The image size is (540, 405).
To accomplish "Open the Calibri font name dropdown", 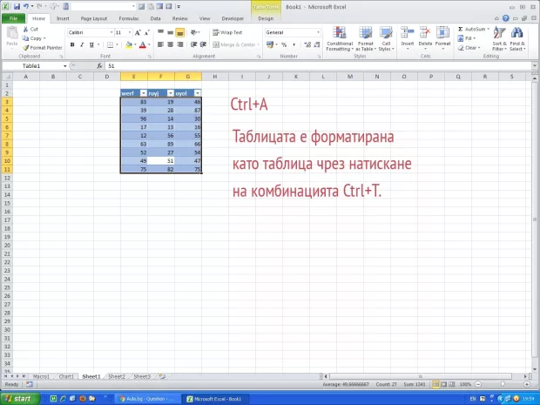I will [x=111, y=32].
